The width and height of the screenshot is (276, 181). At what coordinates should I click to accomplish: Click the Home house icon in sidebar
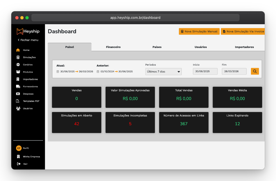click(x=18, y=50)
